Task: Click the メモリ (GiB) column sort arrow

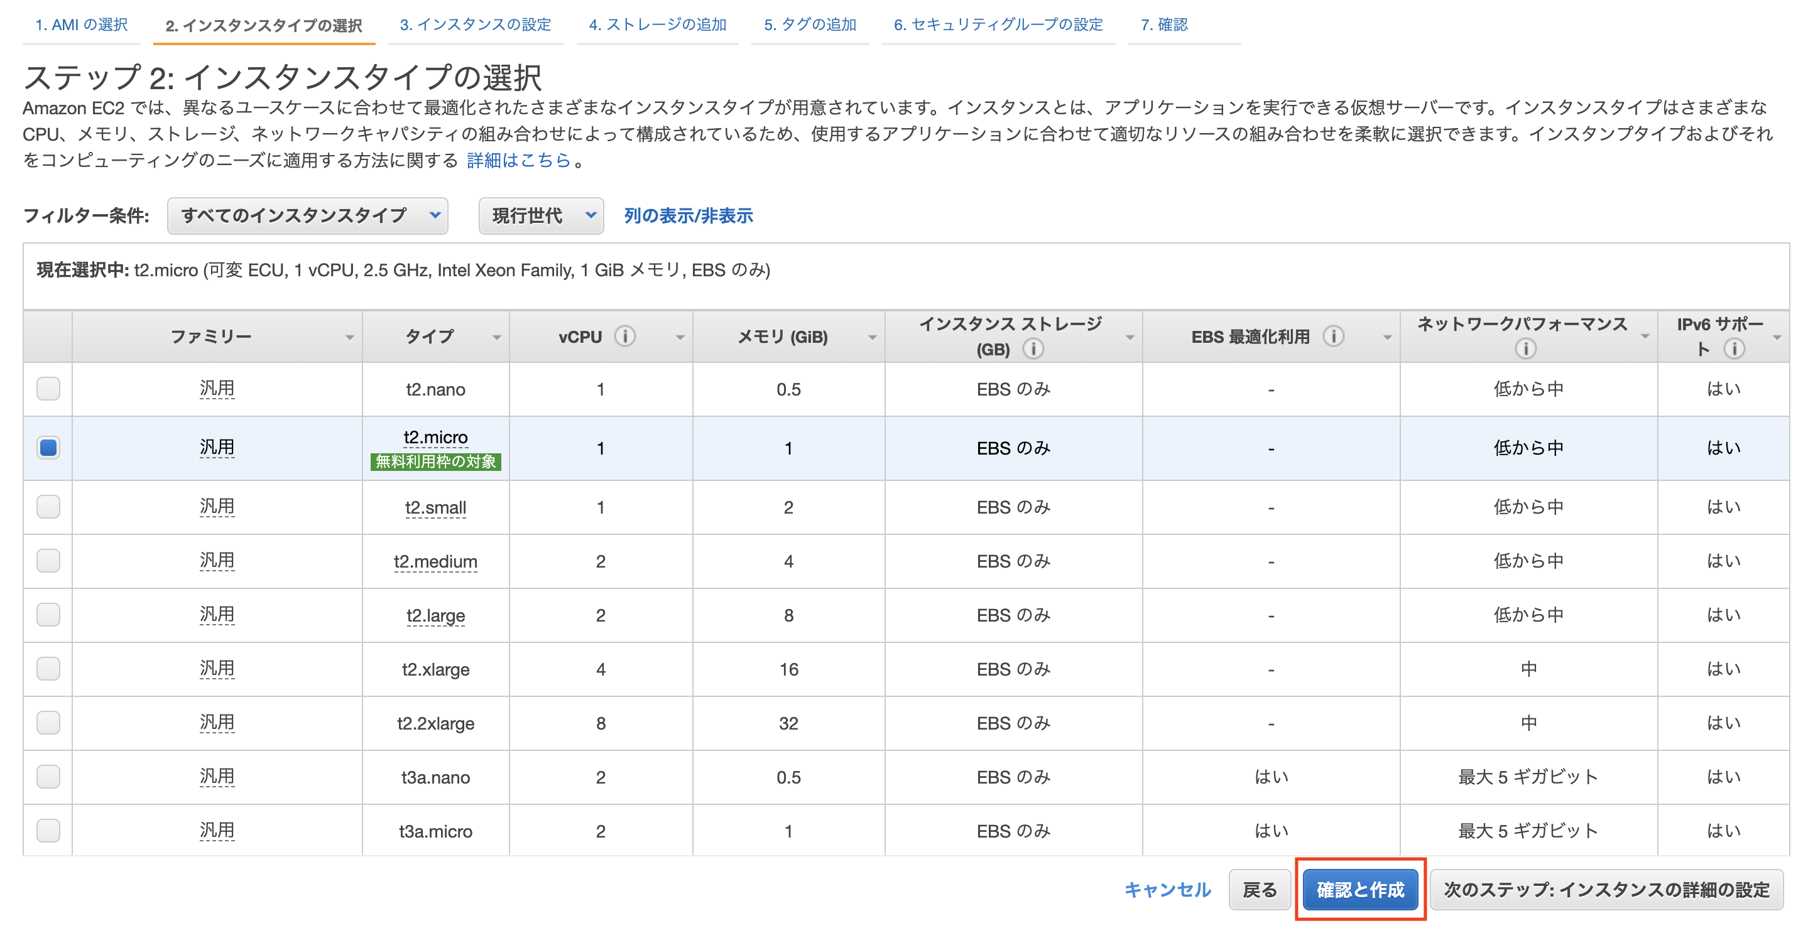Action: 873,337
